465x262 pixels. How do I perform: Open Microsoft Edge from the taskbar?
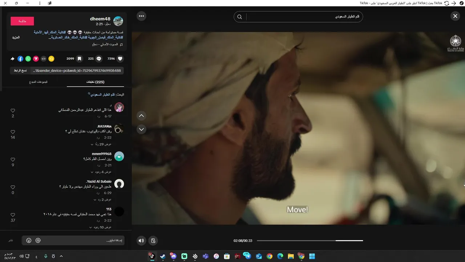click(x=280, y=256)
